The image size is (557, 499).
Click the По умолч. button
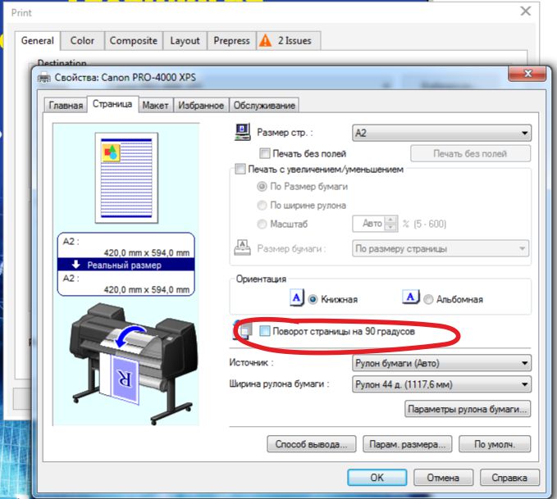pyautogui.click(x=495, y=444)
